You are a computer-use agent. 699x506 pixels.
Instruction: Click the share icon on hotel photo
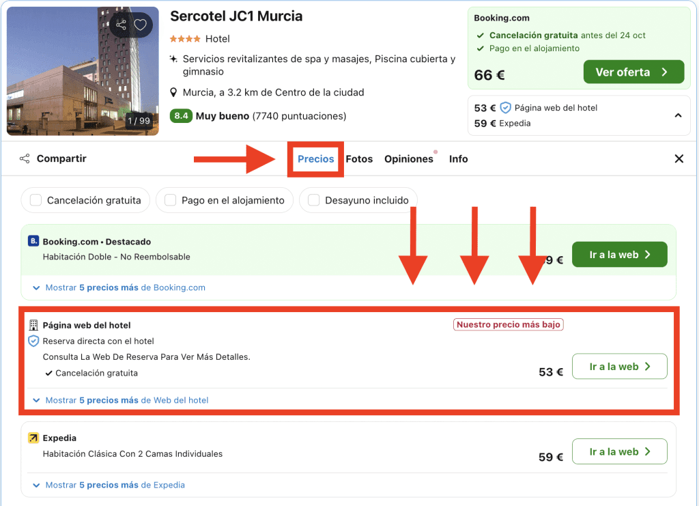point(122,25)
